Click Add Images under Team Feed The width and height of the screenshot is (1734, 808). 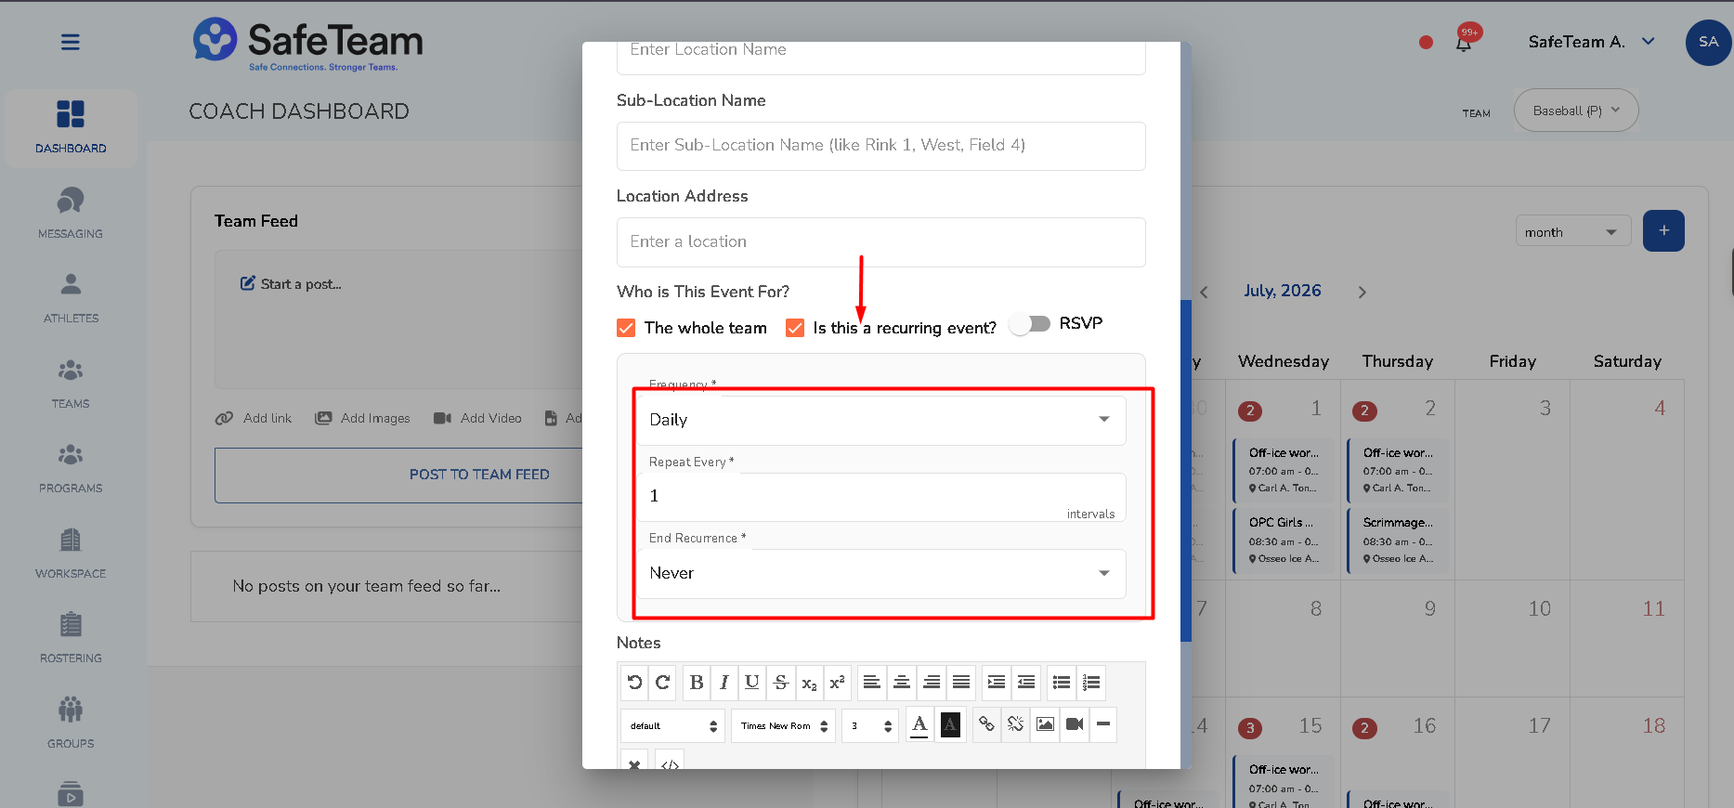362,419
